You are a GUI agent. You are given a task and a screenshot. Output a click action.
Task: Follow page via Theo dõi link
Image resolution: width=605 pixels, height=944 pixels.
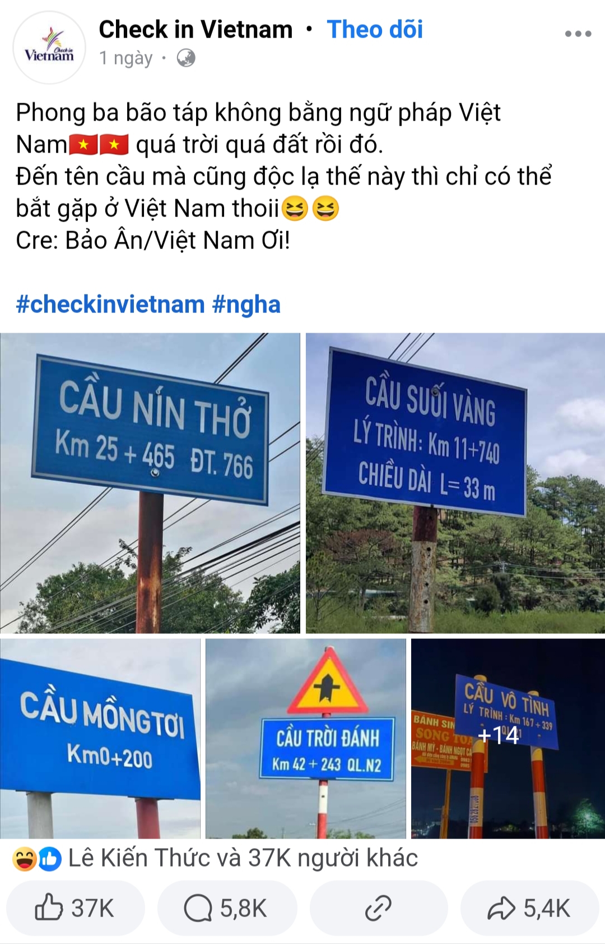(x=375, y=29)
